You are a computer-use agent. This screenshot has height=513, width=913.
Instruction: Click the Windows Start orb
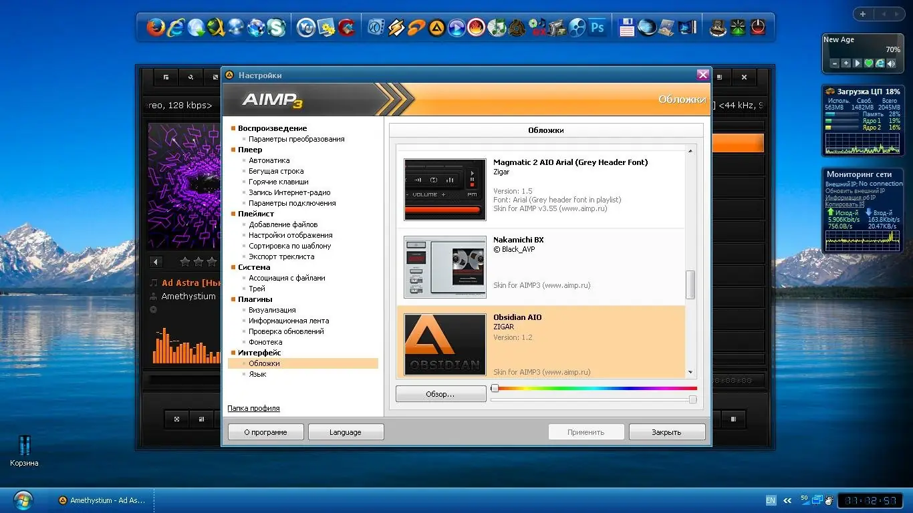tap(23, 500)
